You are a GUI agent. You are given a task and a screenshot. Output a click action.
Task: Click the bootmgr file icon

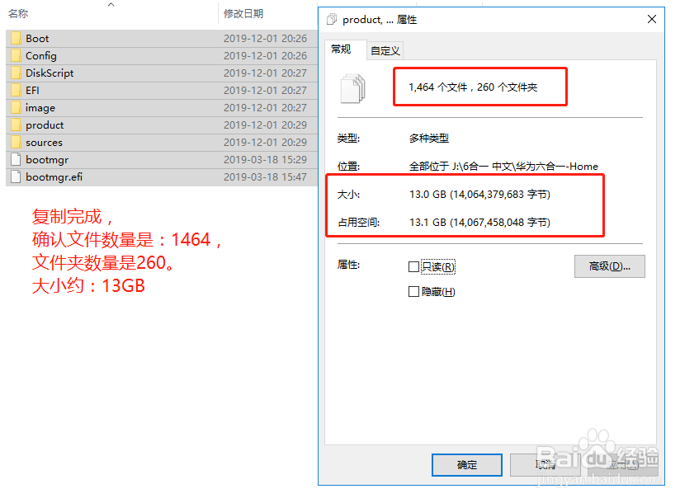(16, 159)
